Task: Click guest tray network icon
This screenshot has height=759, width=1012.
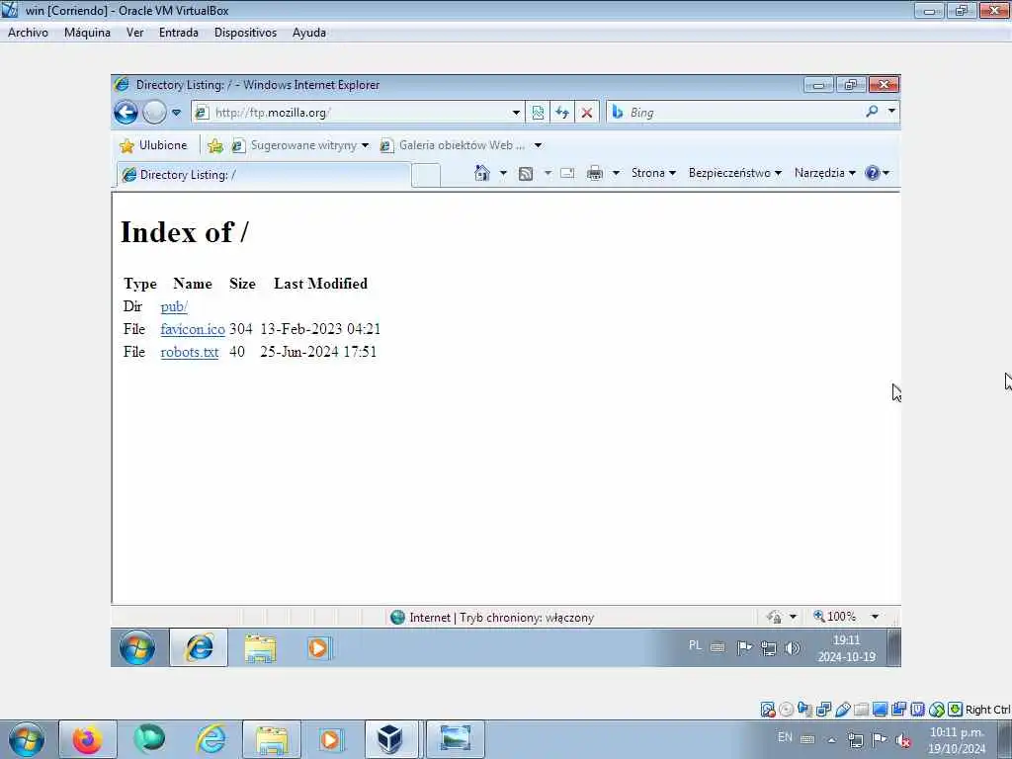Action: pos(768,648)
